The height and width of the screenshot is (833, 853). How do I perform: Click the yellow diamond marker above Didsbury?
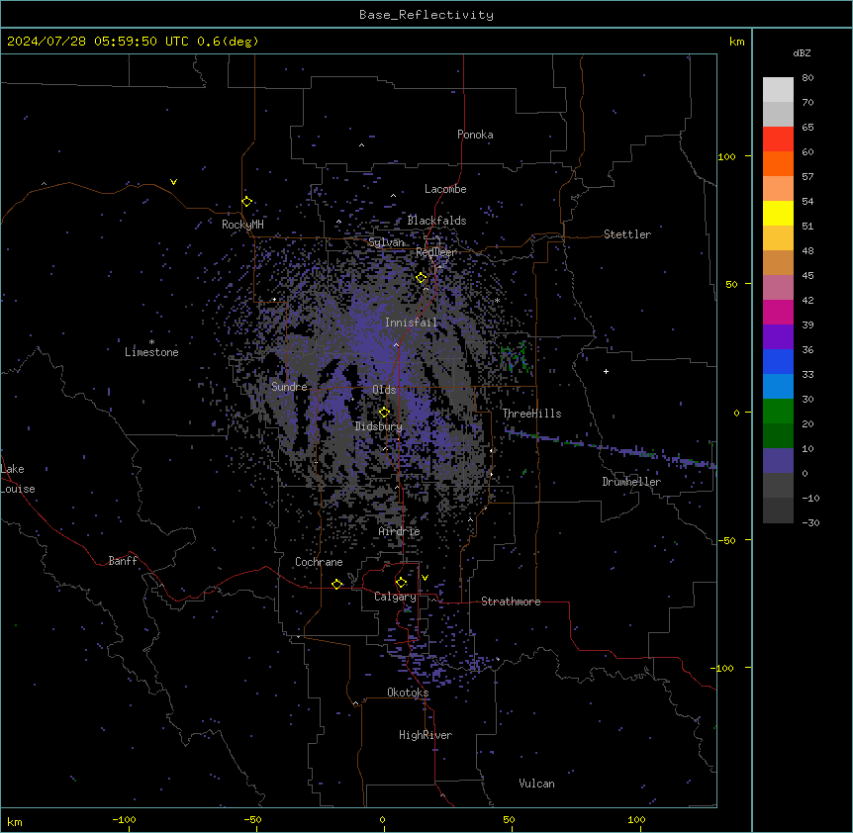click(x=384, y=413)
